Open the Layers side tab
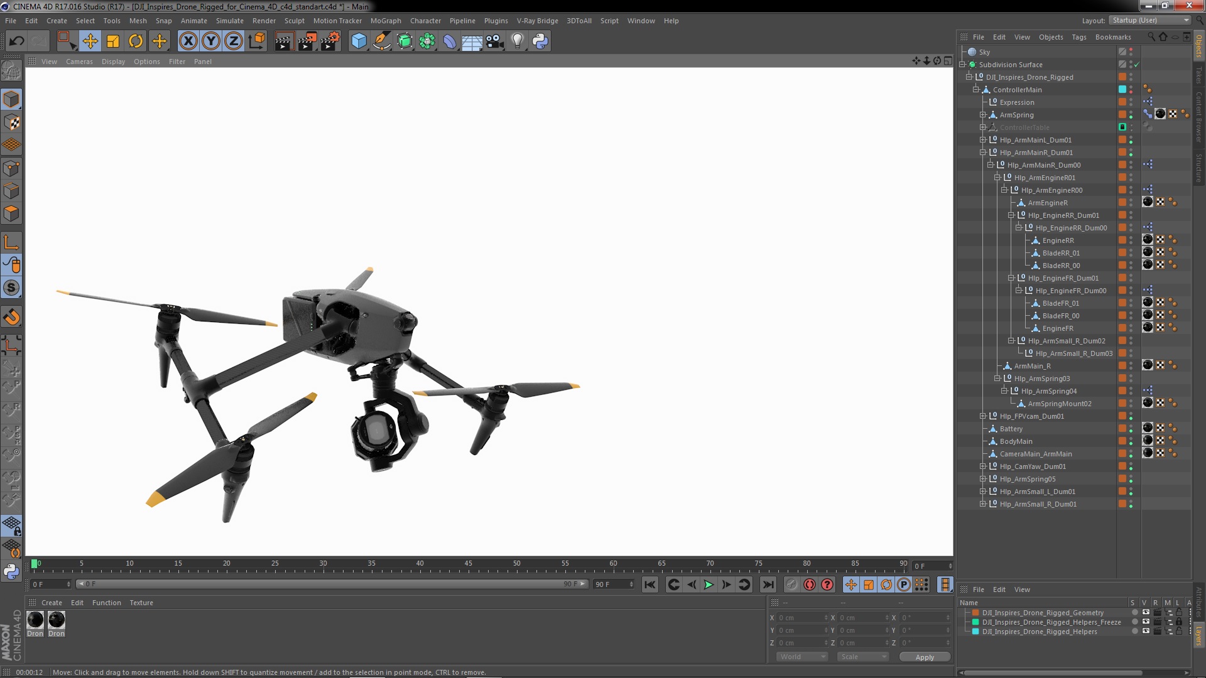The height and width of the screenshot is (678, 1206). pos(1199,635)
